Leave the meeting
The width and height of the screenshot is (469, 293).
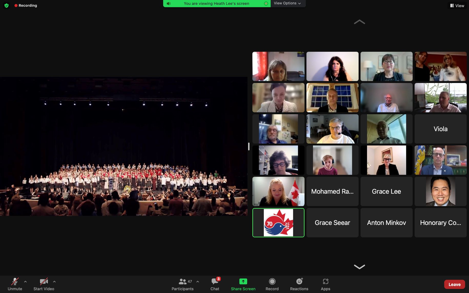(454, 284)
